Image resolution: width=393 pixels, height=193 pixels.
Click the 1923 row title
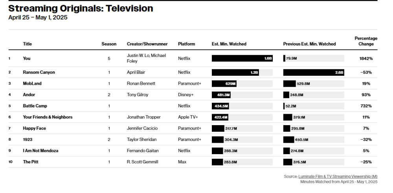coord(28,139)
